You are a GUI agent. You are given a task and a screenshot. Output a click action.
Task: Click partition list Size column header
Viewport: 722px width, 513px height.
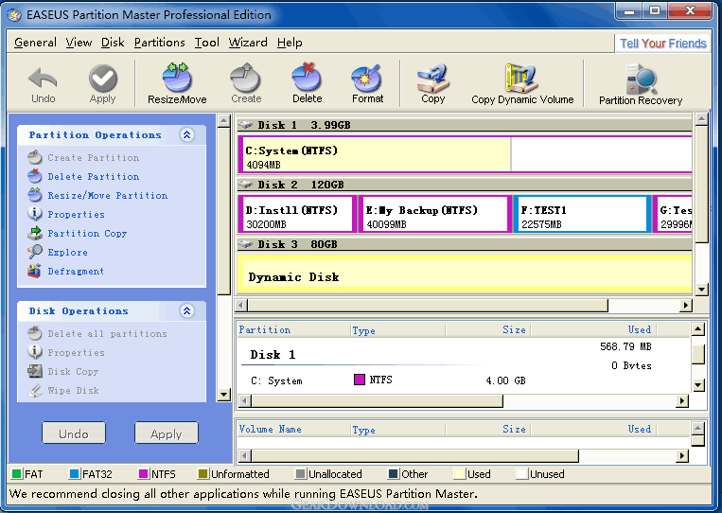click(487, 329)
